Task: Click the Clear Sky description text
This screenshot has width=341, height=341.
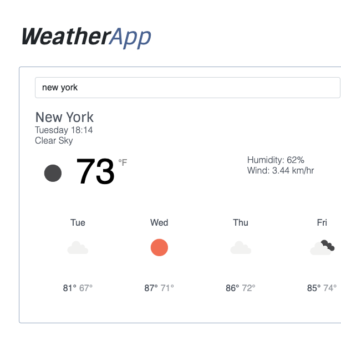Action: coord(54,140)
